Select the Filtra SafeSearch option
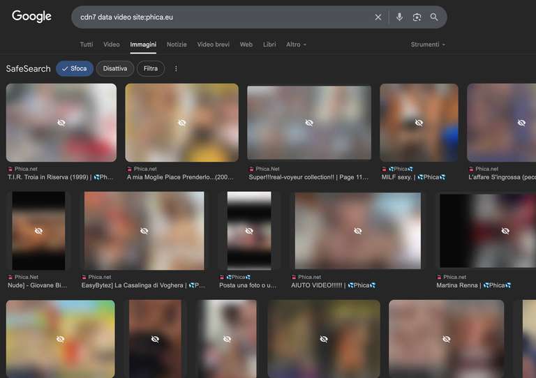The image size is (536, 378). click(x=151, y=68)
